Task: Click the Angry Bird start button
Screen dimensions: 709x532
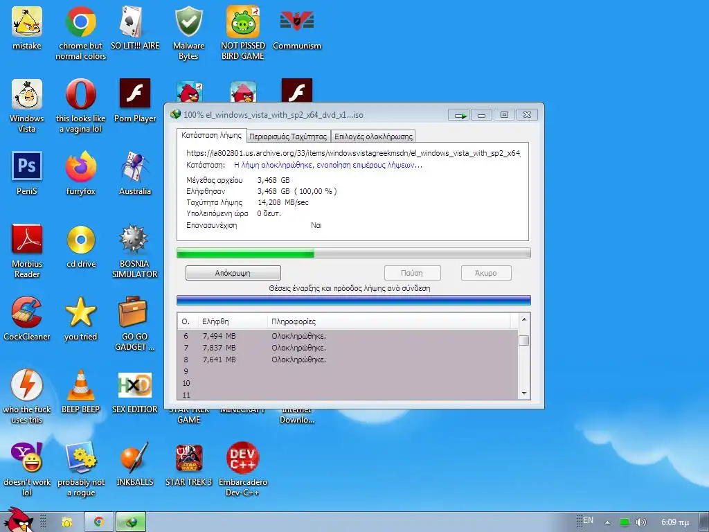Action: [x=19, y=520]
